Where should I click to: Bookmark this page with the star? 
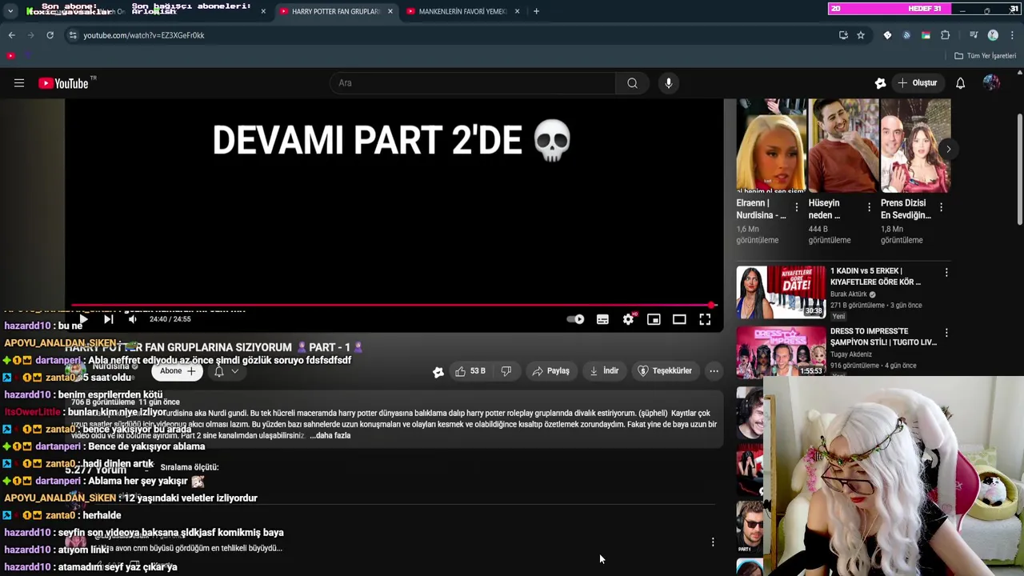[x=861, y=35]
